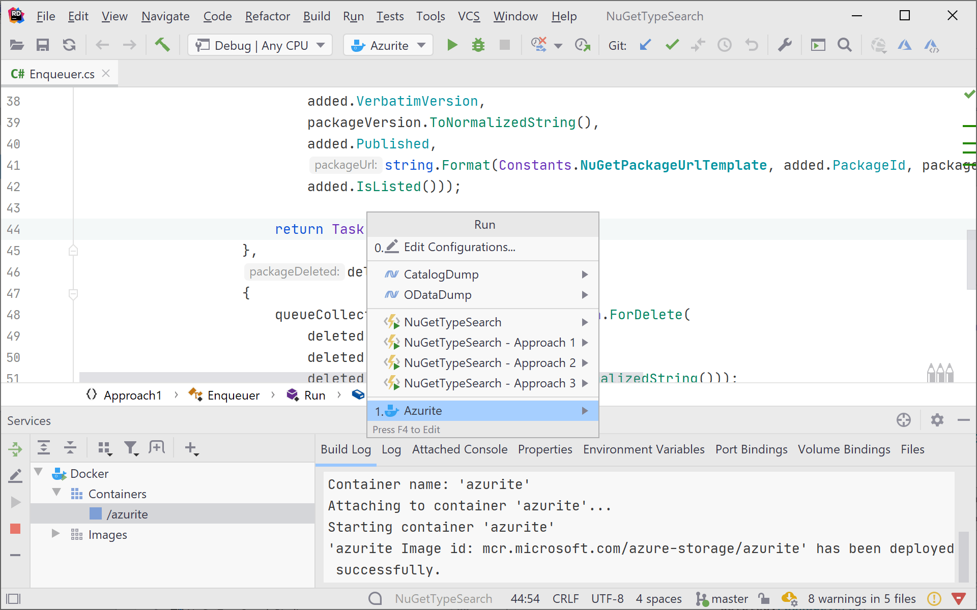Click the Open folder toolbar icon
Viewport: 977px width, 610px height.
tap(17, 45)
